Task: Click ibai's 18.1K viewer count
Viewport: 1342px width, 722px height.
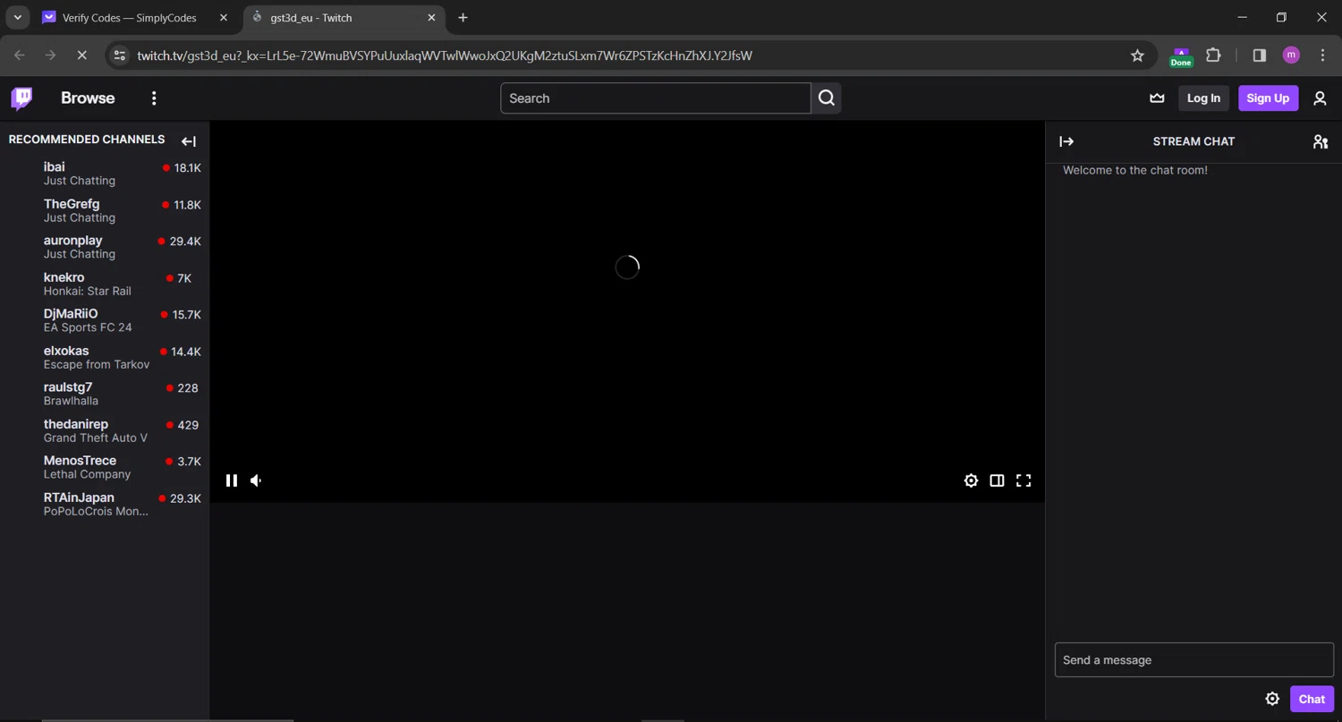Action: [x=188, y=168]
